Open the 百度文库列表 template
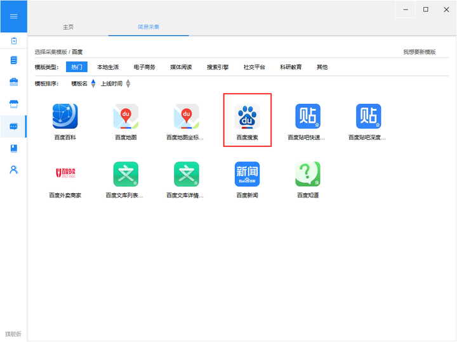This screenshot has width=457, height=342. tap(126, 180)
